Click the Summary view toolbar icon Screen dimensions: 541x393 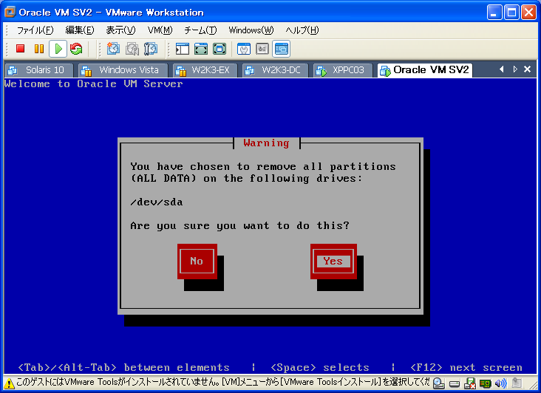point(244,49)
